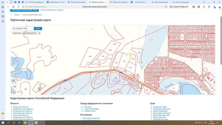This screenshot has width=222, height=125.
Task: Click the Главная breadcrumb link
Action: coord(17,15)
